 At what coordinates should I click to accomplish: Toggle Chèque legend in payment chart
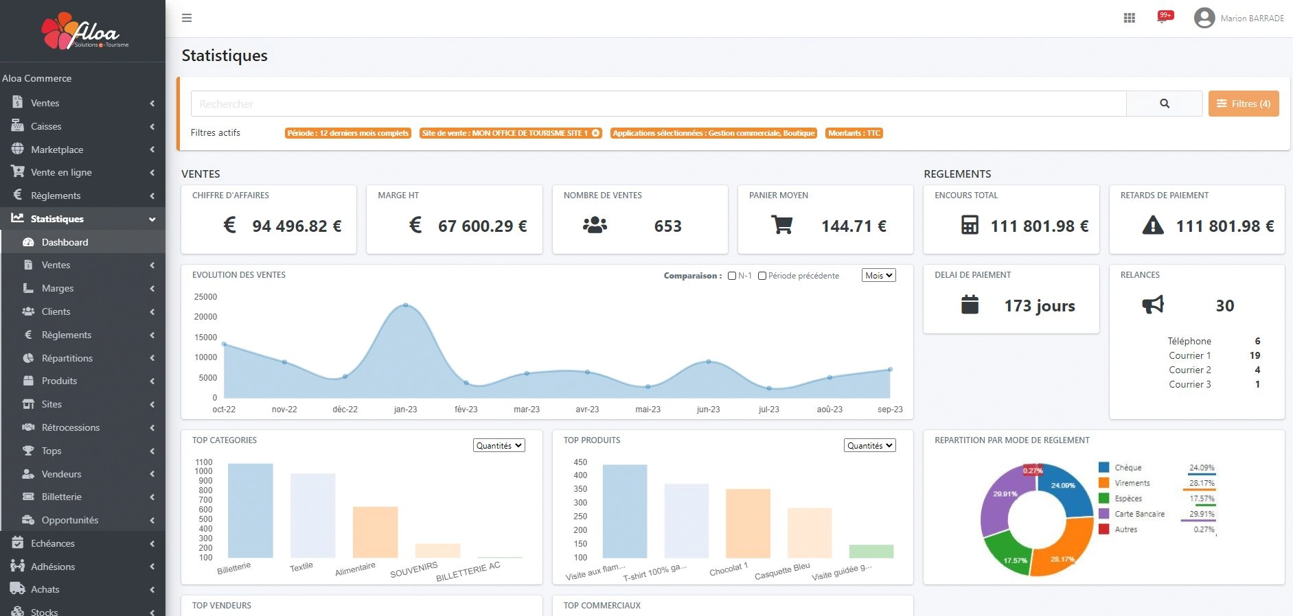[1128, 468]
